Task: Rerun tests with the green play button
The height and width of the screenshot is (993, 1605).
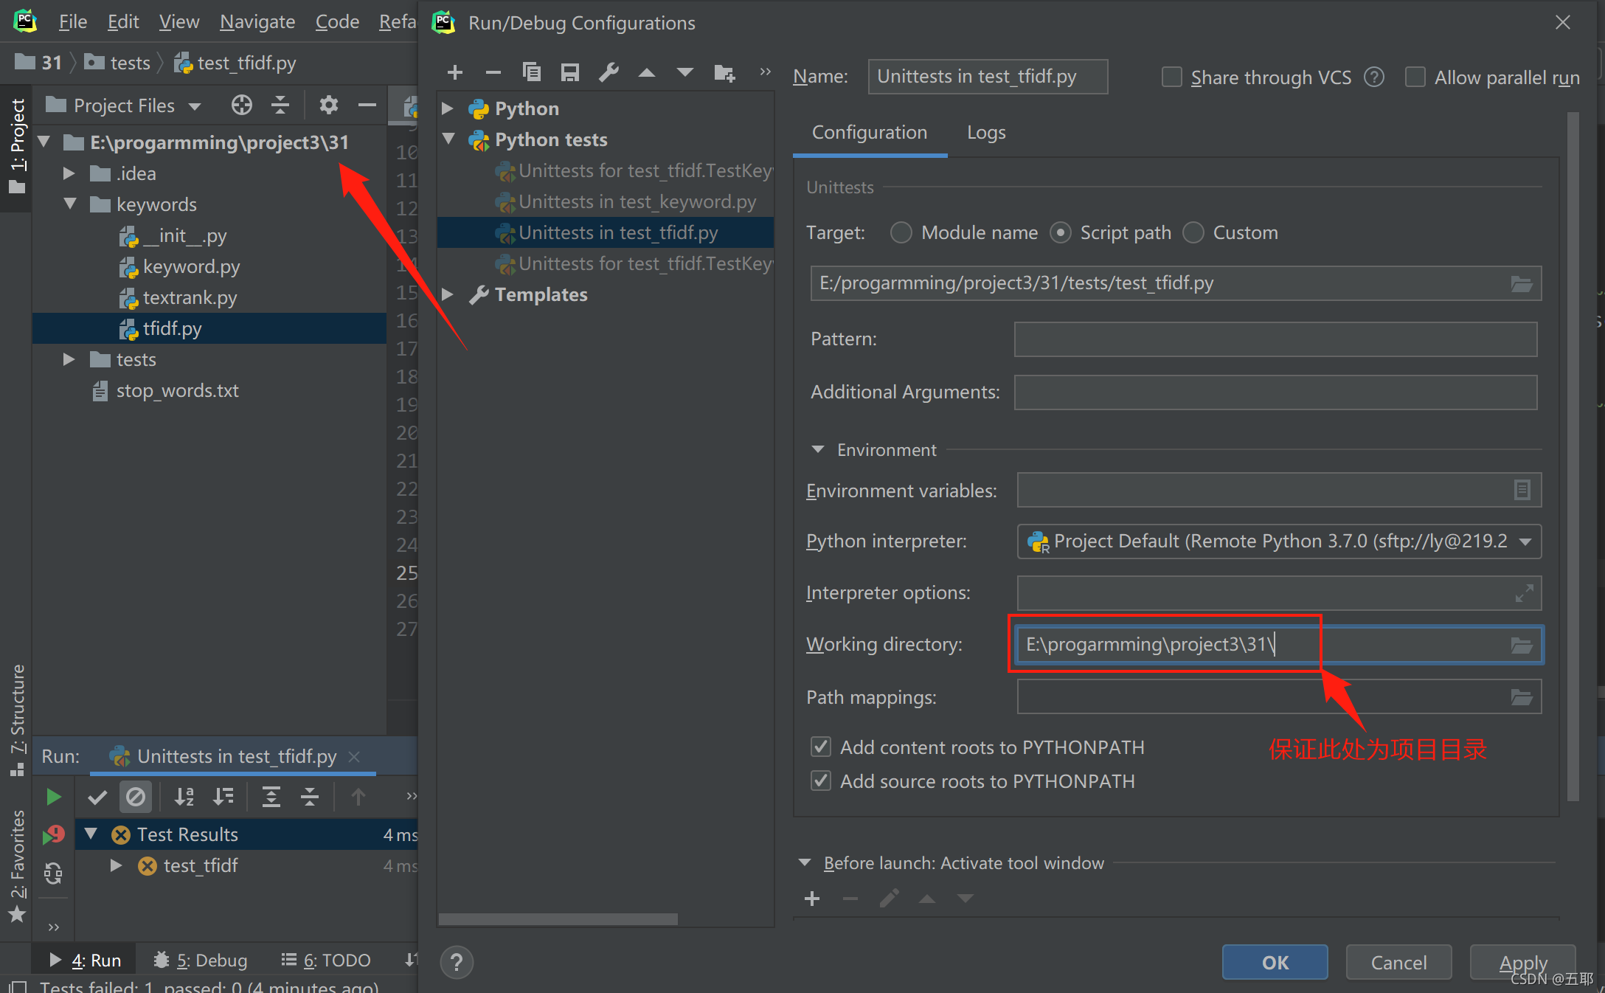Action: [53, 797]
